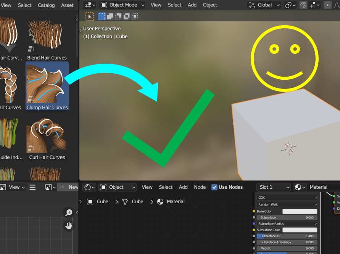The width and height of the screenshot is (340, 254).
Task: Click the Subsurface Radius input socket dot
Action: [254, 223]
